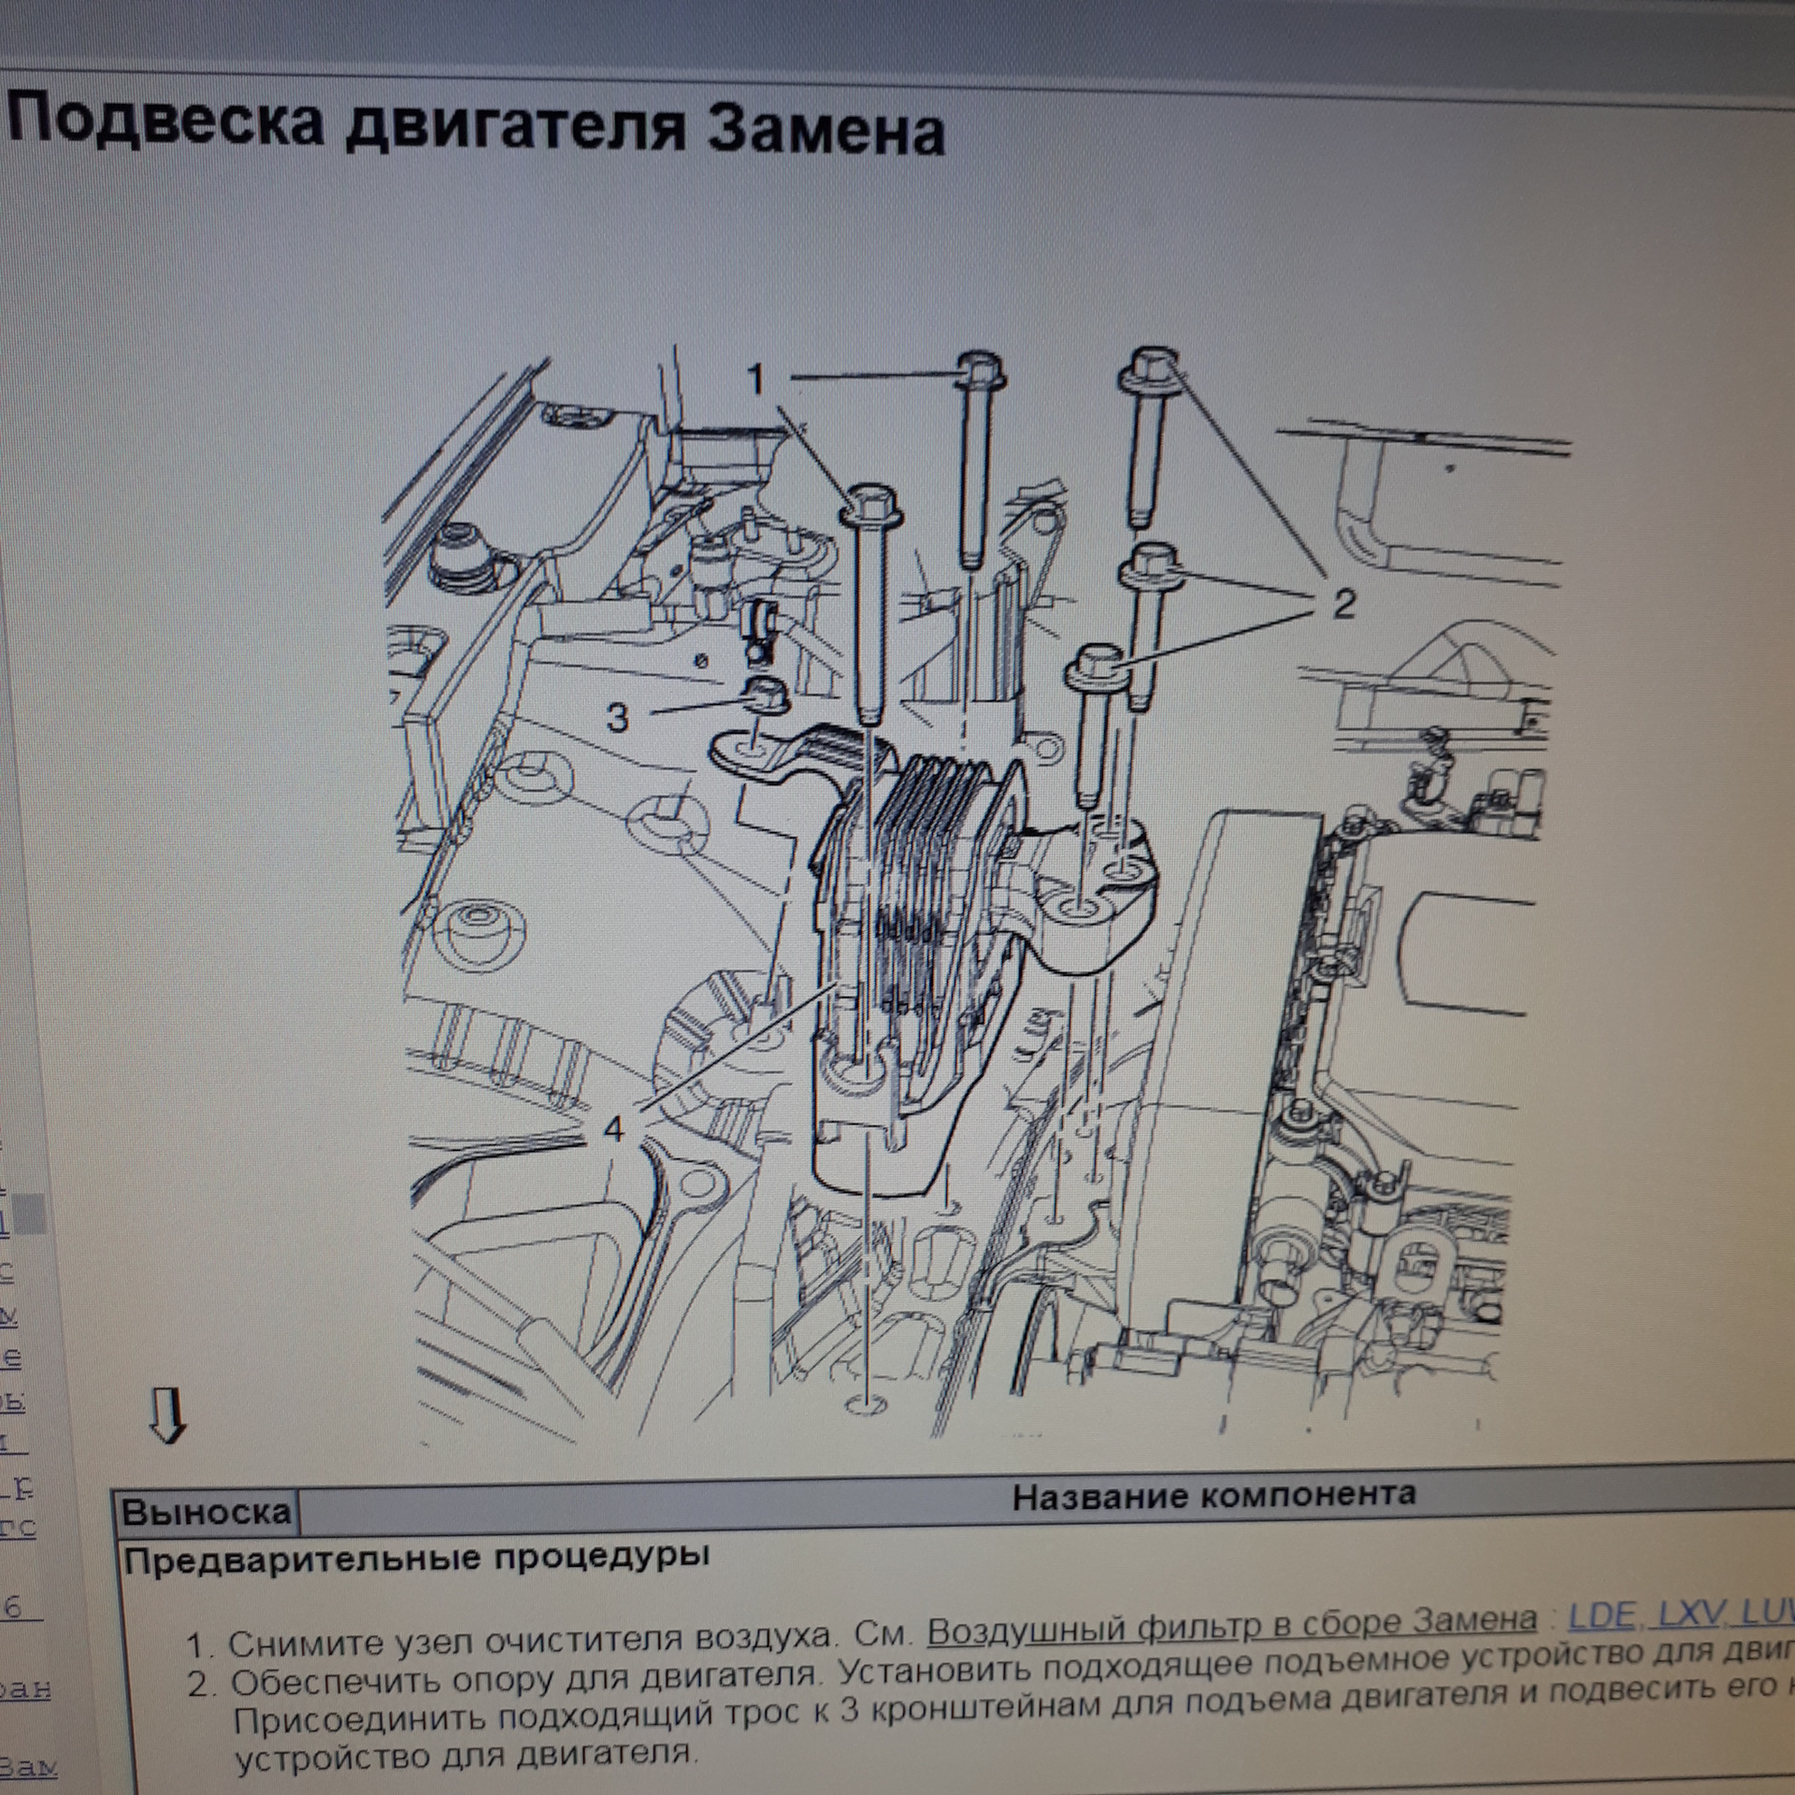This screenshot has width=1795, height=1795.
Task: Click step 2 text 'Обеспечить опору для двигателя'
Action: 524,1683
